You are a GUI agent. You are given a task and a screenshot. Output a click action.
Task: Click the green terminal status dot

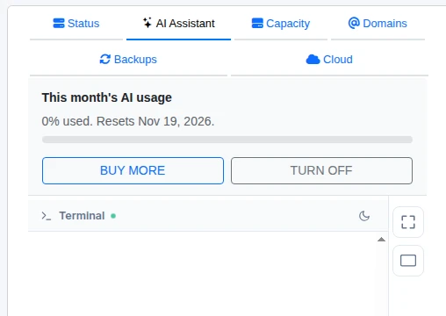[113, 216]
